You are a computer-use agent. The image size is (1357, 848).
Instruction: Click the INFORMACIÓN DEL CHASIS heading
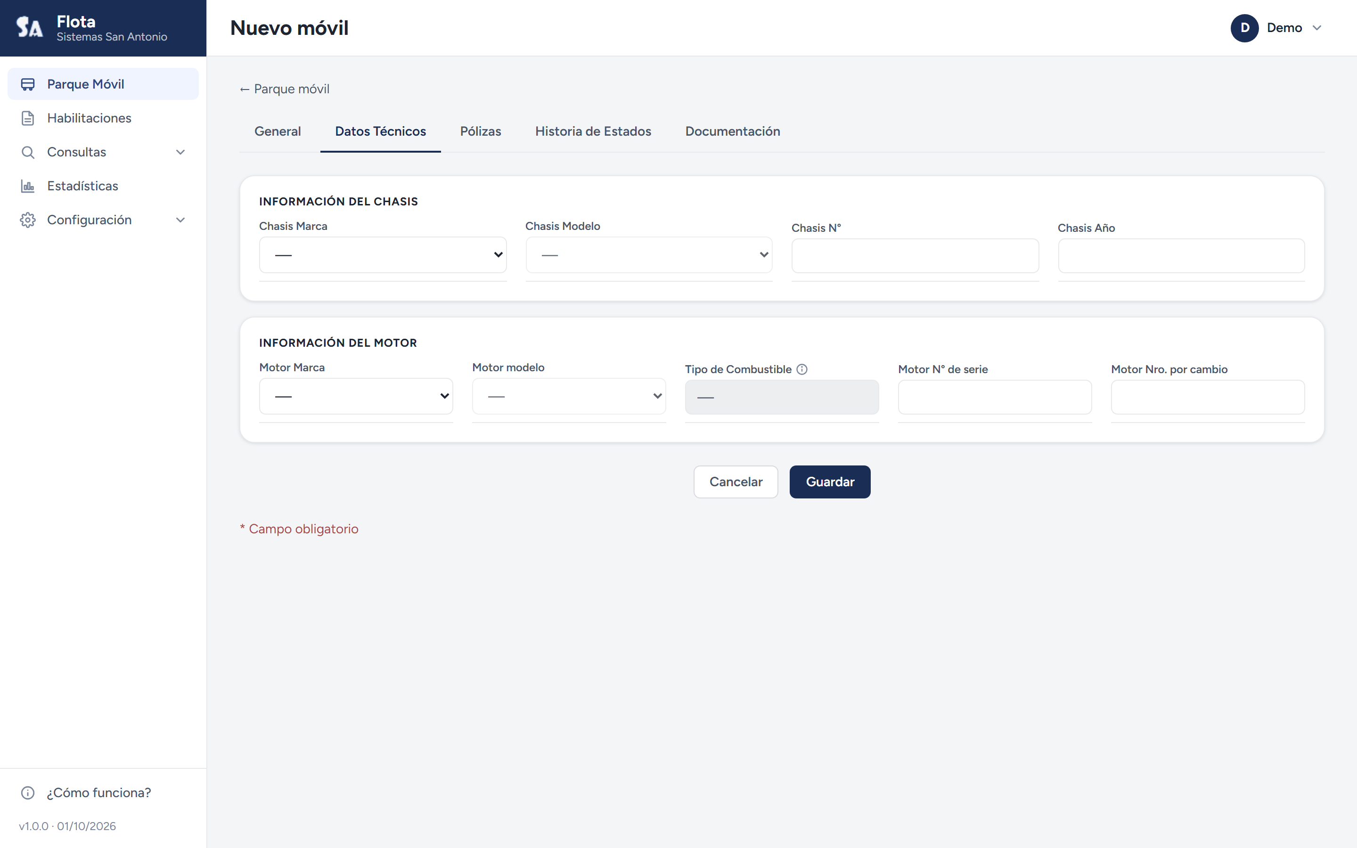pos(339,202)
